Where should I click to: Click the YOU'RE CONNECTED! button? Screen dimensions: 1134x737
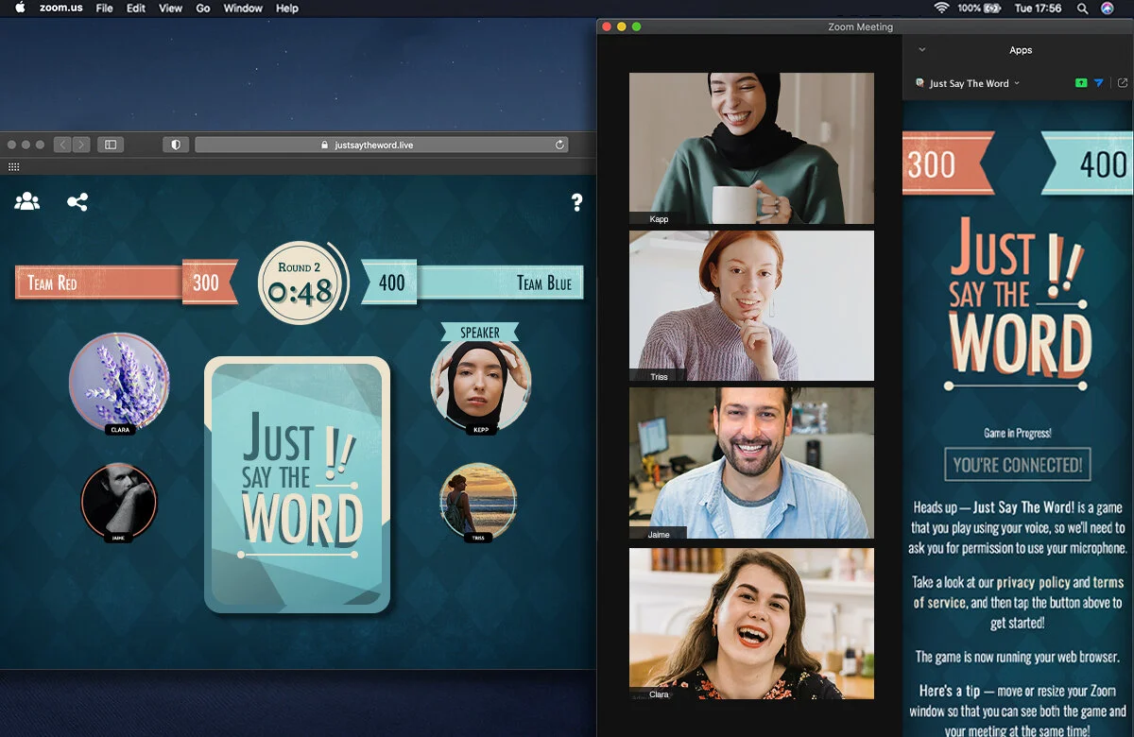coord(1018,464)
